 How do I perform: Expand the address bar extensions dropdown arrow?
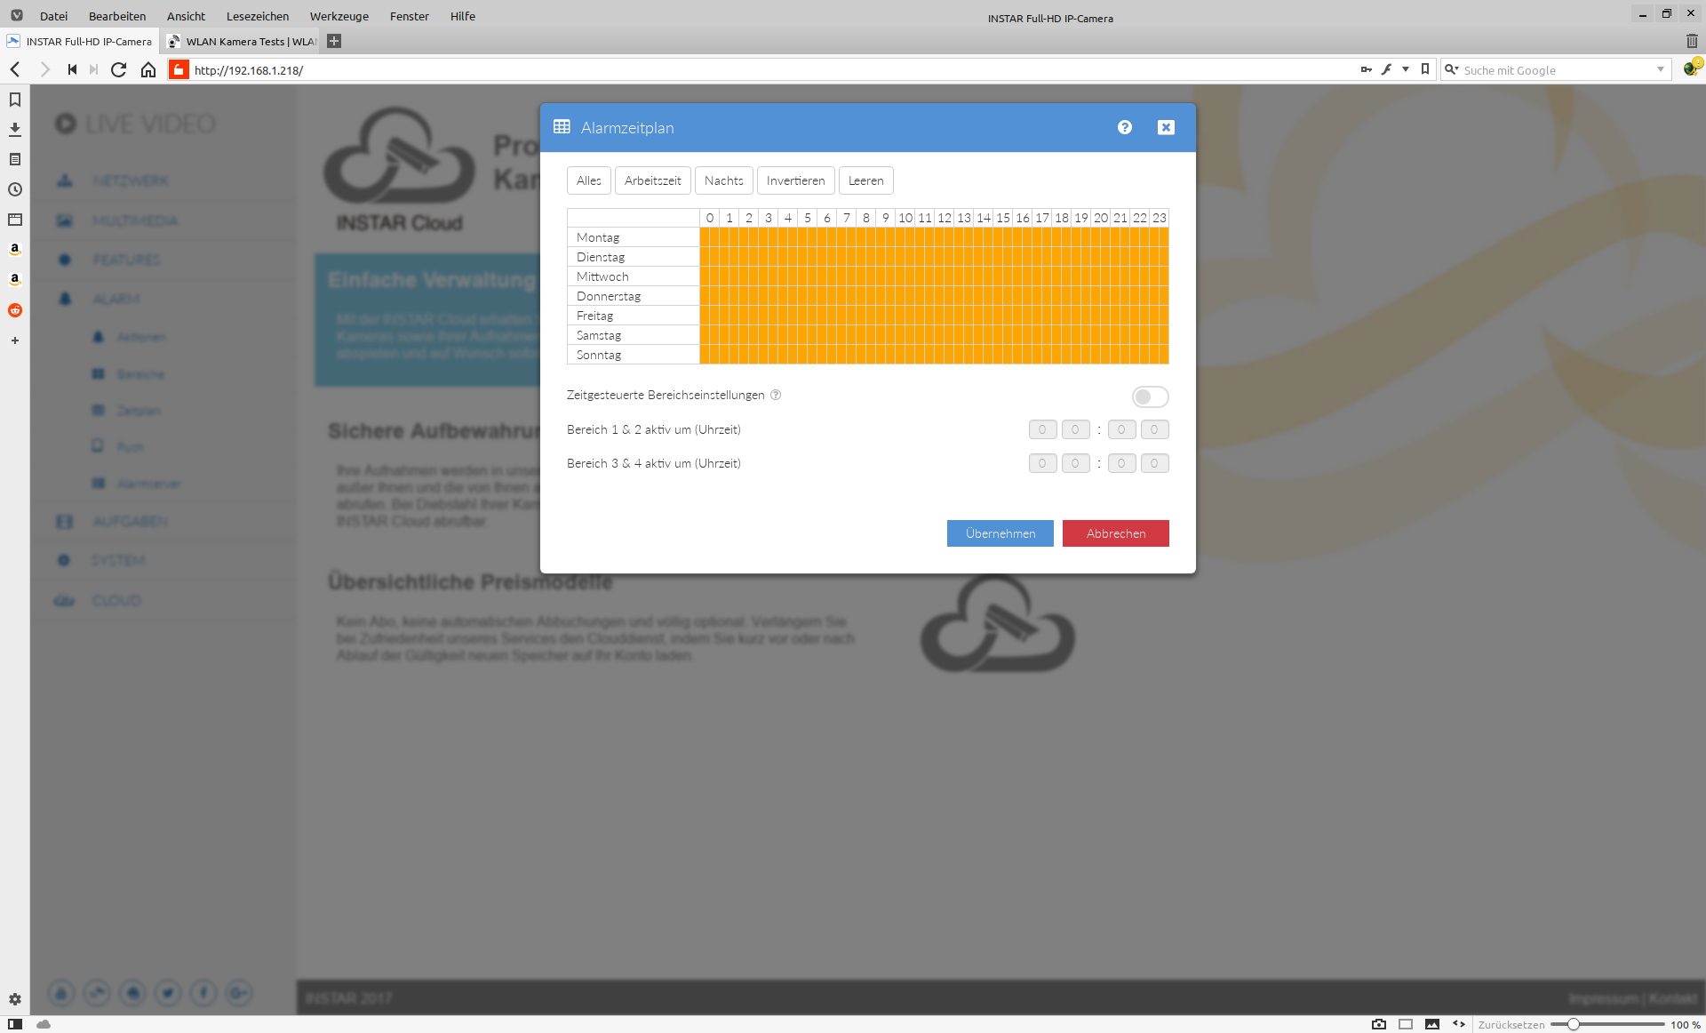pos(1406,69)
